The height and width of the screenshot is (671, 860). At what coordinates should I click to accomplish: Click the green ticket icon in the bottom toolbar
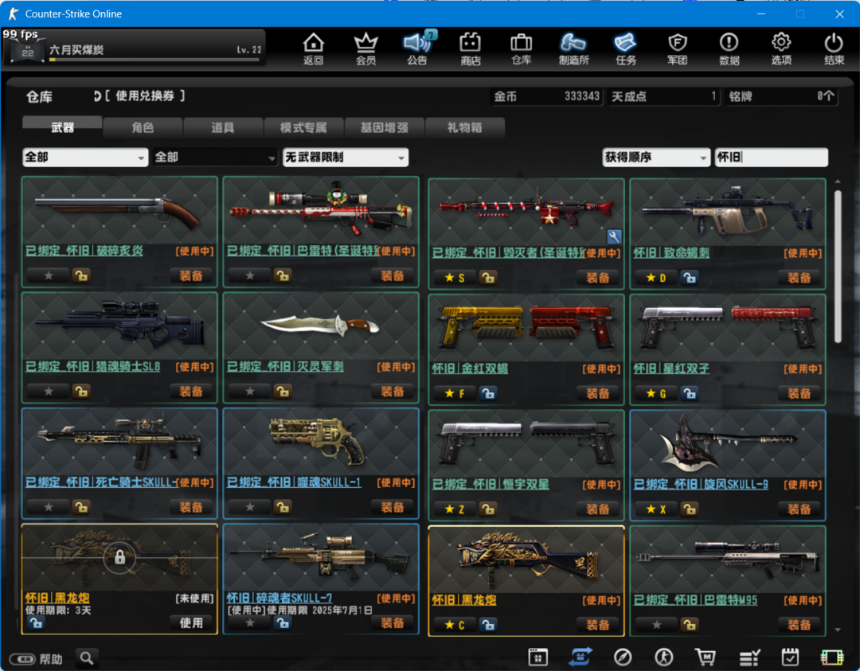click(831, 657)
